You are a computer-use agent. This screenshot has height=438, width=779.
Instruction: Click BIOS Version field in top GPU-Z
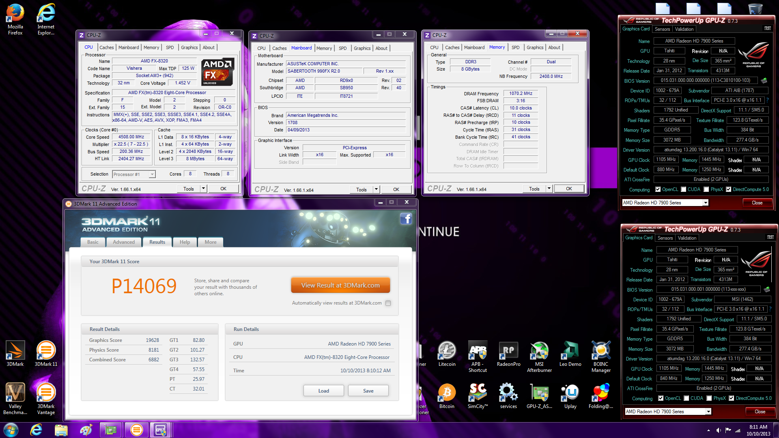(705, 81)
